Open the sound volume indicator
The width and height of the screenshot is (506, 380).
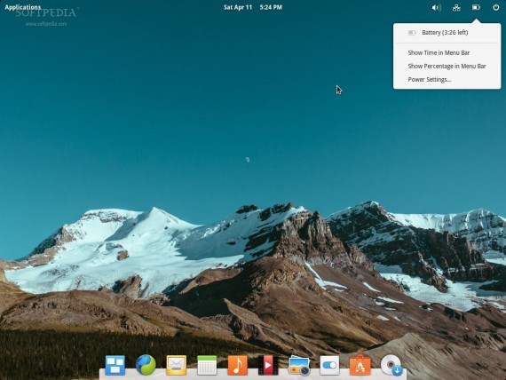(436, 7)
